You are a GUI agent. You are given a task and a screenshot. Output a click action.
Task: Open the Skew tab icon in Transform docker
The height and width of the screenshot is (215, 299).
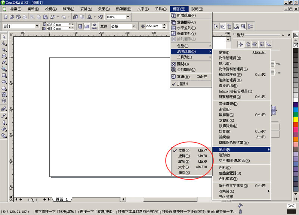point(268,44)
